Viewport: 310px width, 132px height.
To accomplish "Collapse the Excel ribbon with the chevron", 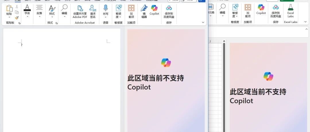I will 305,22.
